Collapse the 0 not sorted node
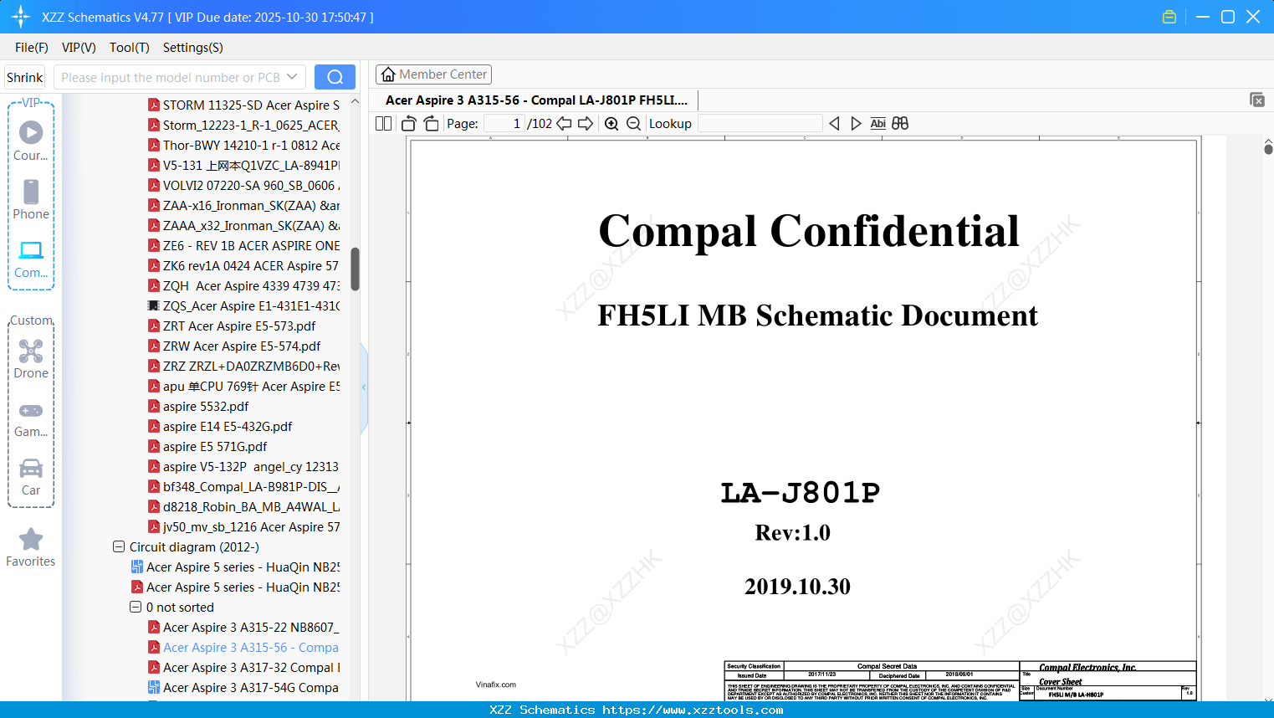This screenshot has height=718, width=1274. (136, 608)
